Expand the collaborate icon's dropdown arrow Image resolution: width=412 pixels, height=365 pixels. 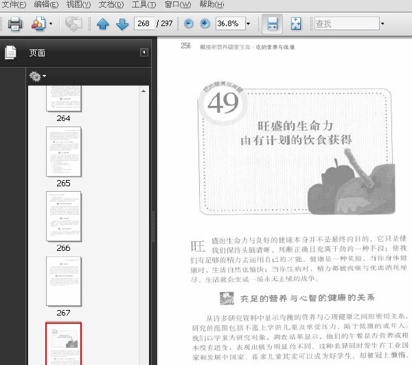click(x=51, y=23)
